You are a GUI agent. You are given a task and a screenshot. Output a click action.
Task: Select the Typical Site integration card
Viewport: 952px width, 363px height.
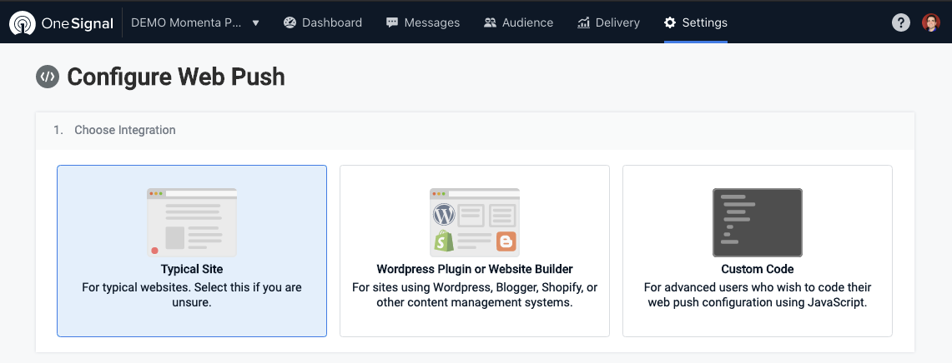(x=192, y=251)
